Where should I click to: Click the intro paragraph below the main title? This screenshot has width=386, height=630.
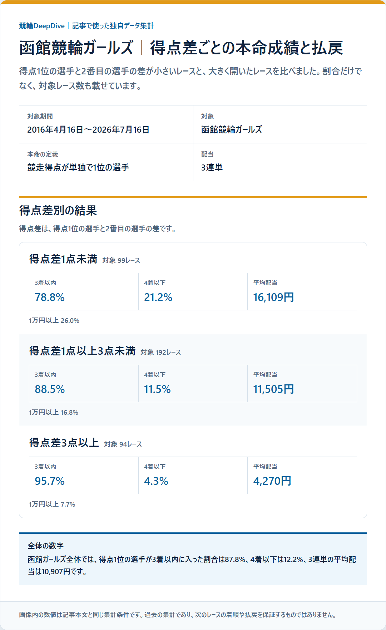coord(190,78)
